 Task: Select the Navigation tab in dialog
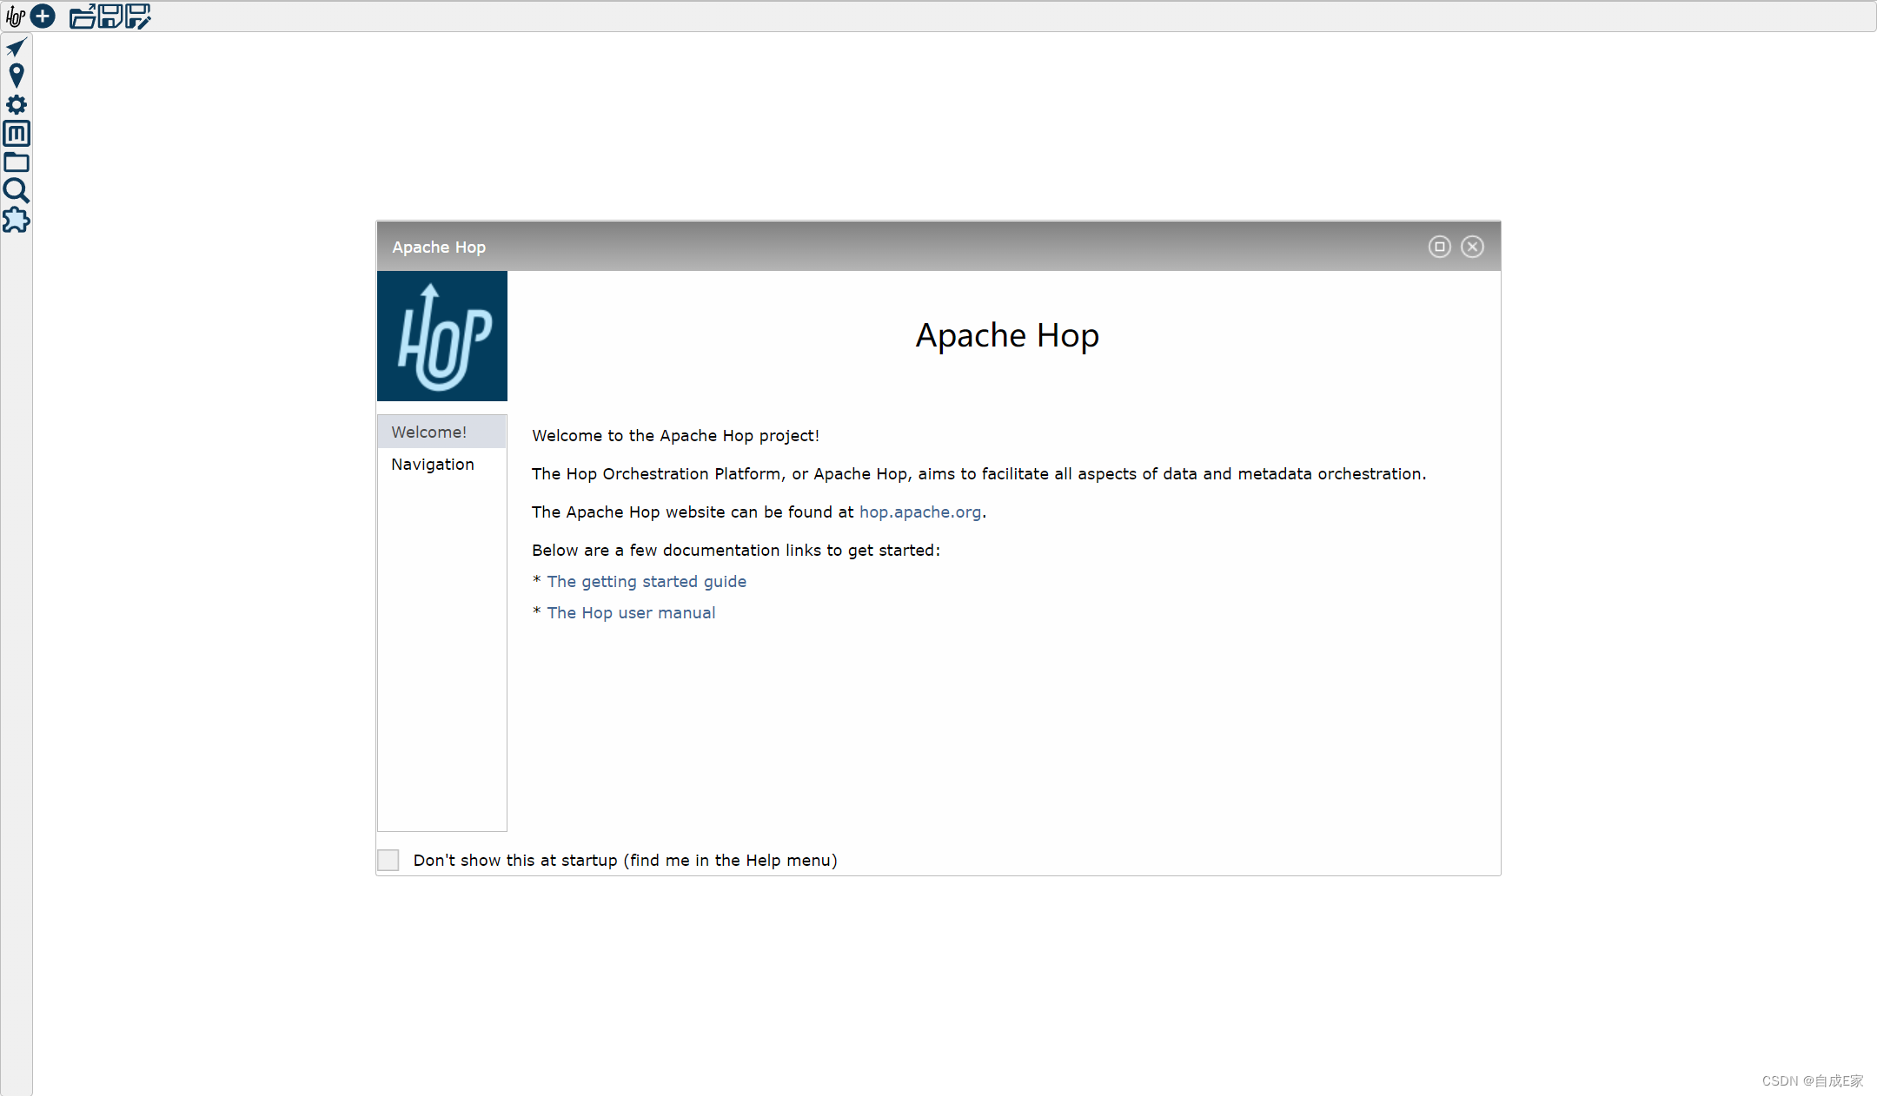(x=433, y=465)
